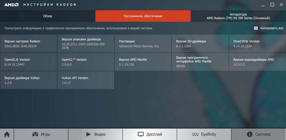This screenshot has height=140, width=286.
Task: Click the play triangle icon for Видео
Action: click(x=88, y=134)
